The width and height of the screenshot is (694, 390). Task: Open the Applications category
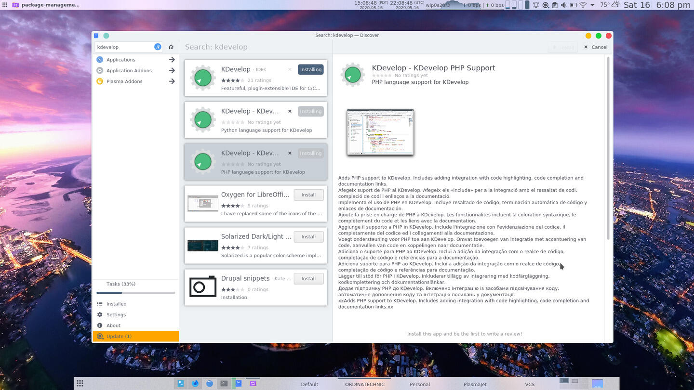point(135,60)
